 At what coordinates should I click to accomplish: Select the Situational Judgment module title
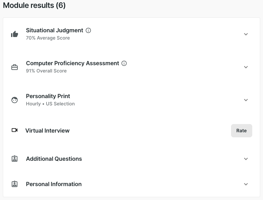(54, 30)
